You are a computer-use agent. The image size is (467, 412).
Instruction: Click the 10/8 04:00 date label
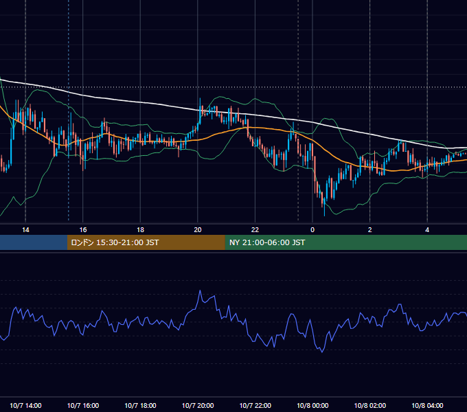point(427,405)
